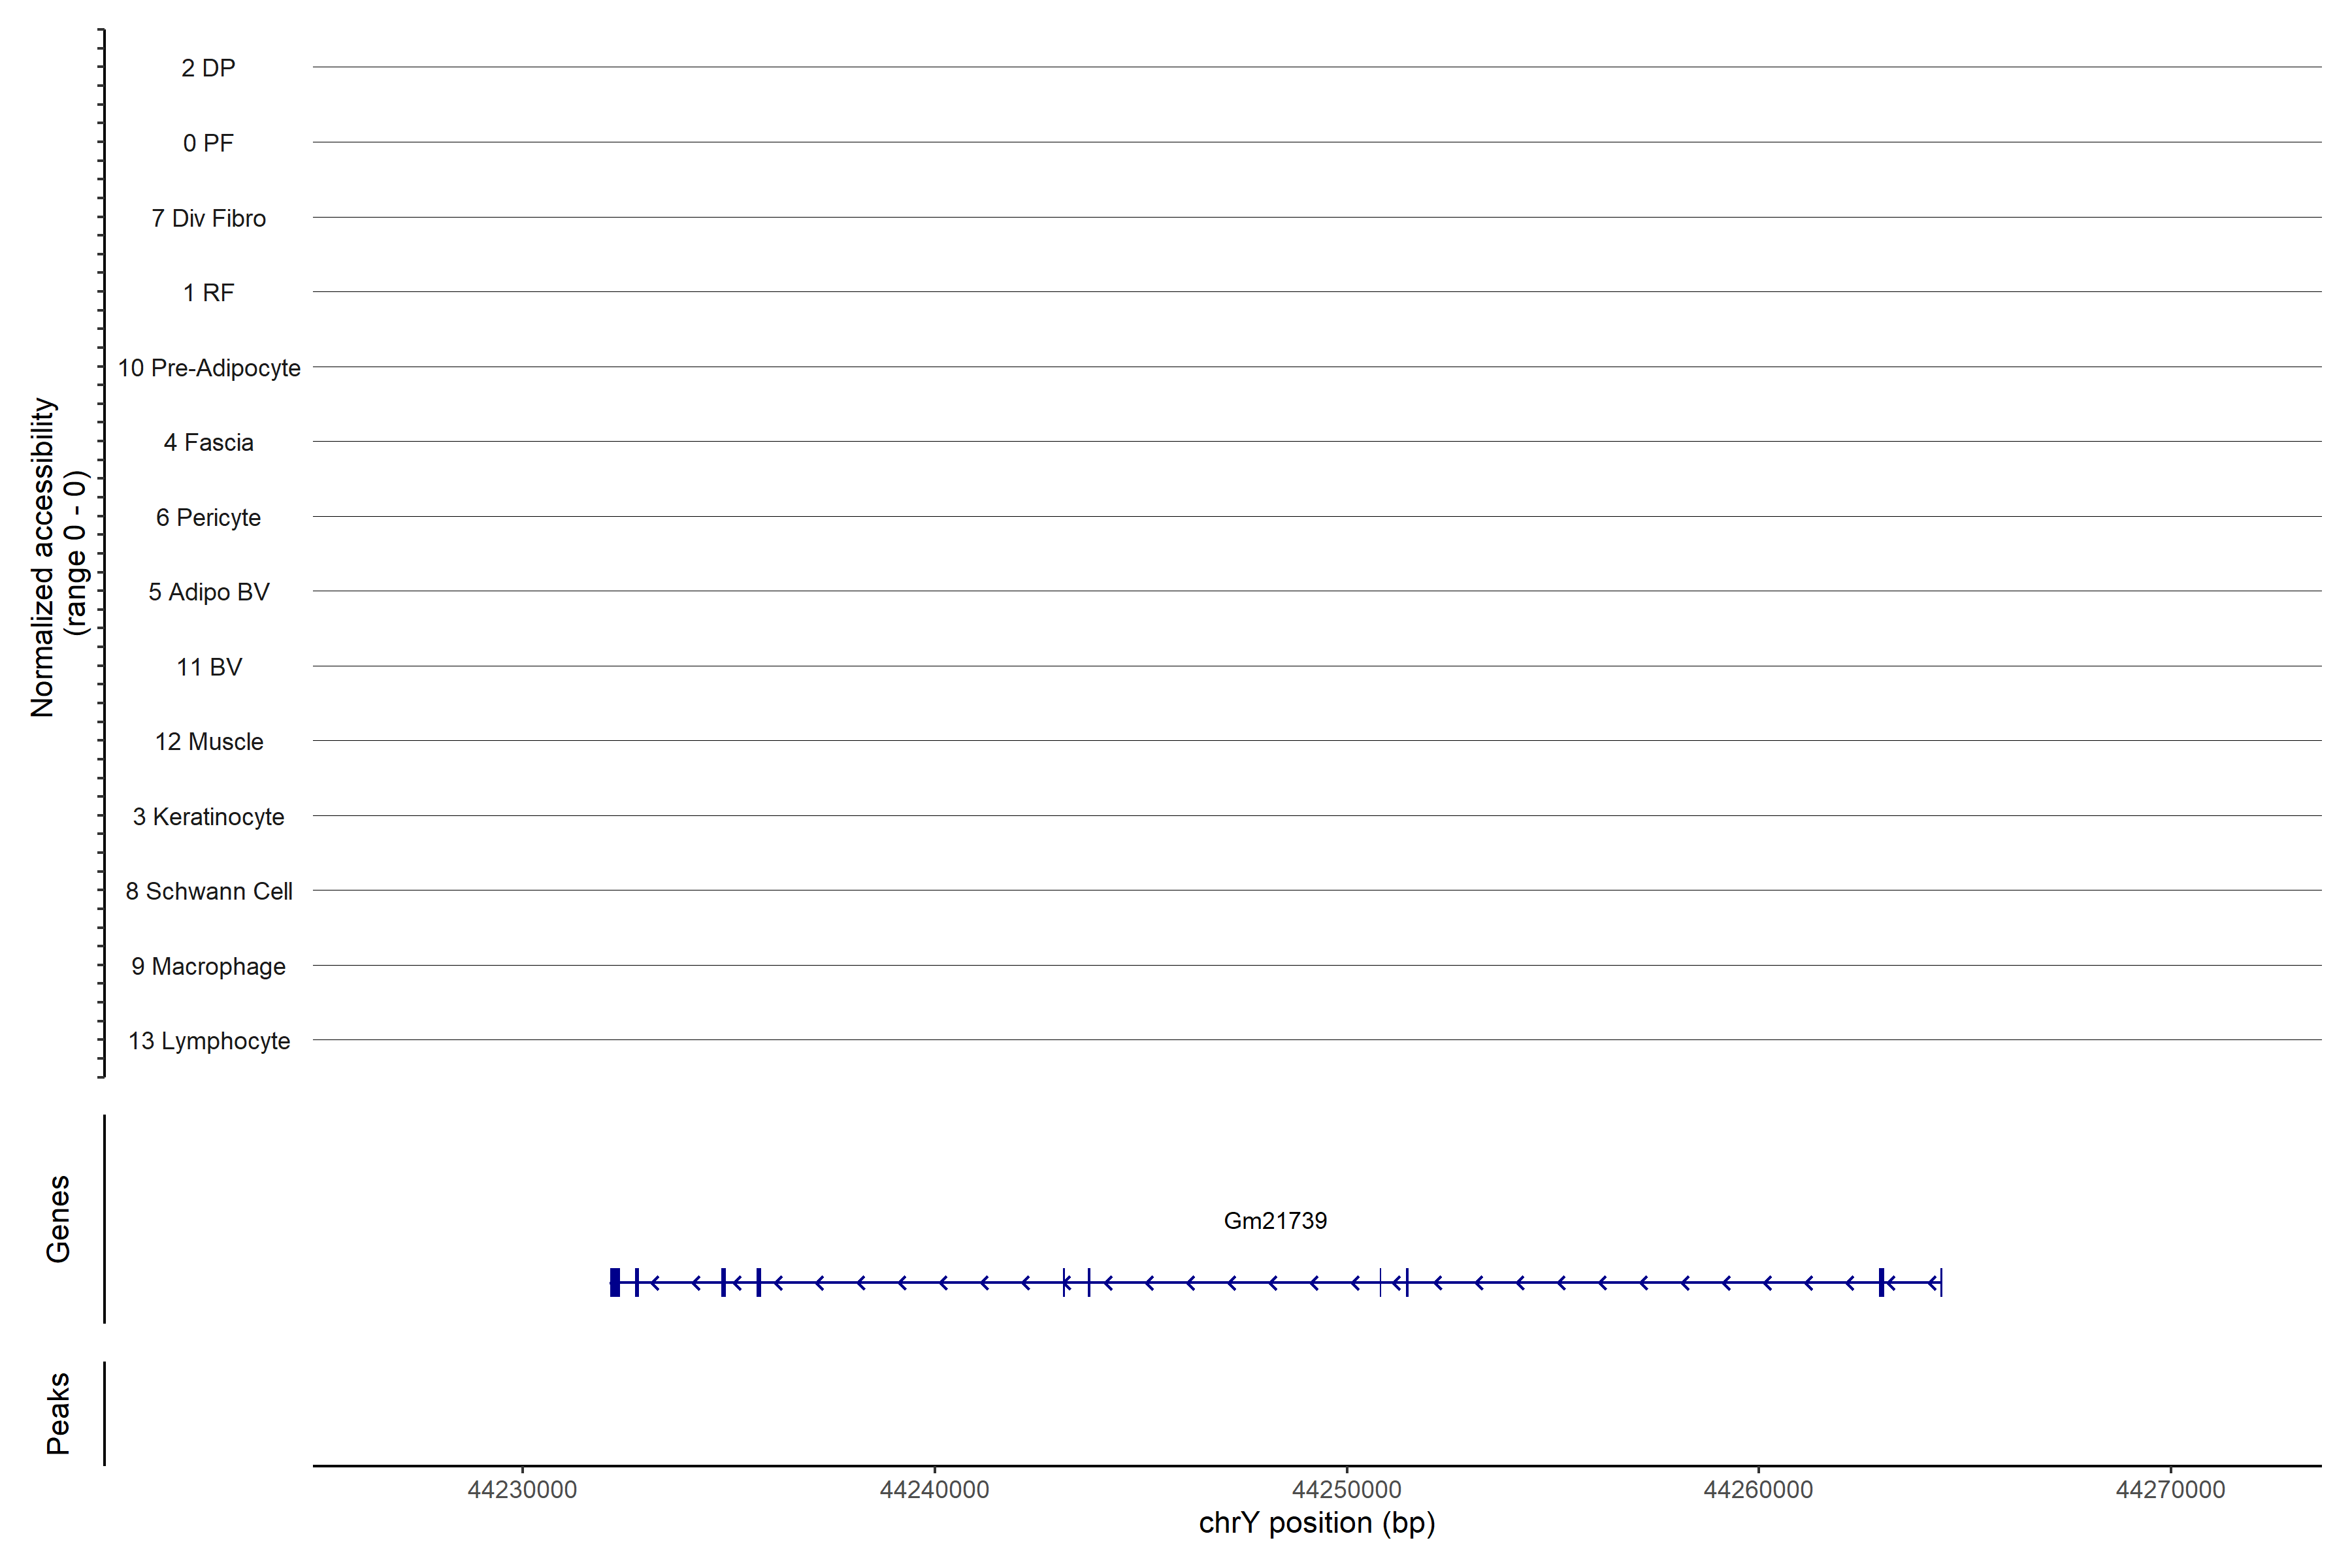Click the 6 Pericyte track label
The width and height of the screenshot is (2352, 1568).
point(208,517)
